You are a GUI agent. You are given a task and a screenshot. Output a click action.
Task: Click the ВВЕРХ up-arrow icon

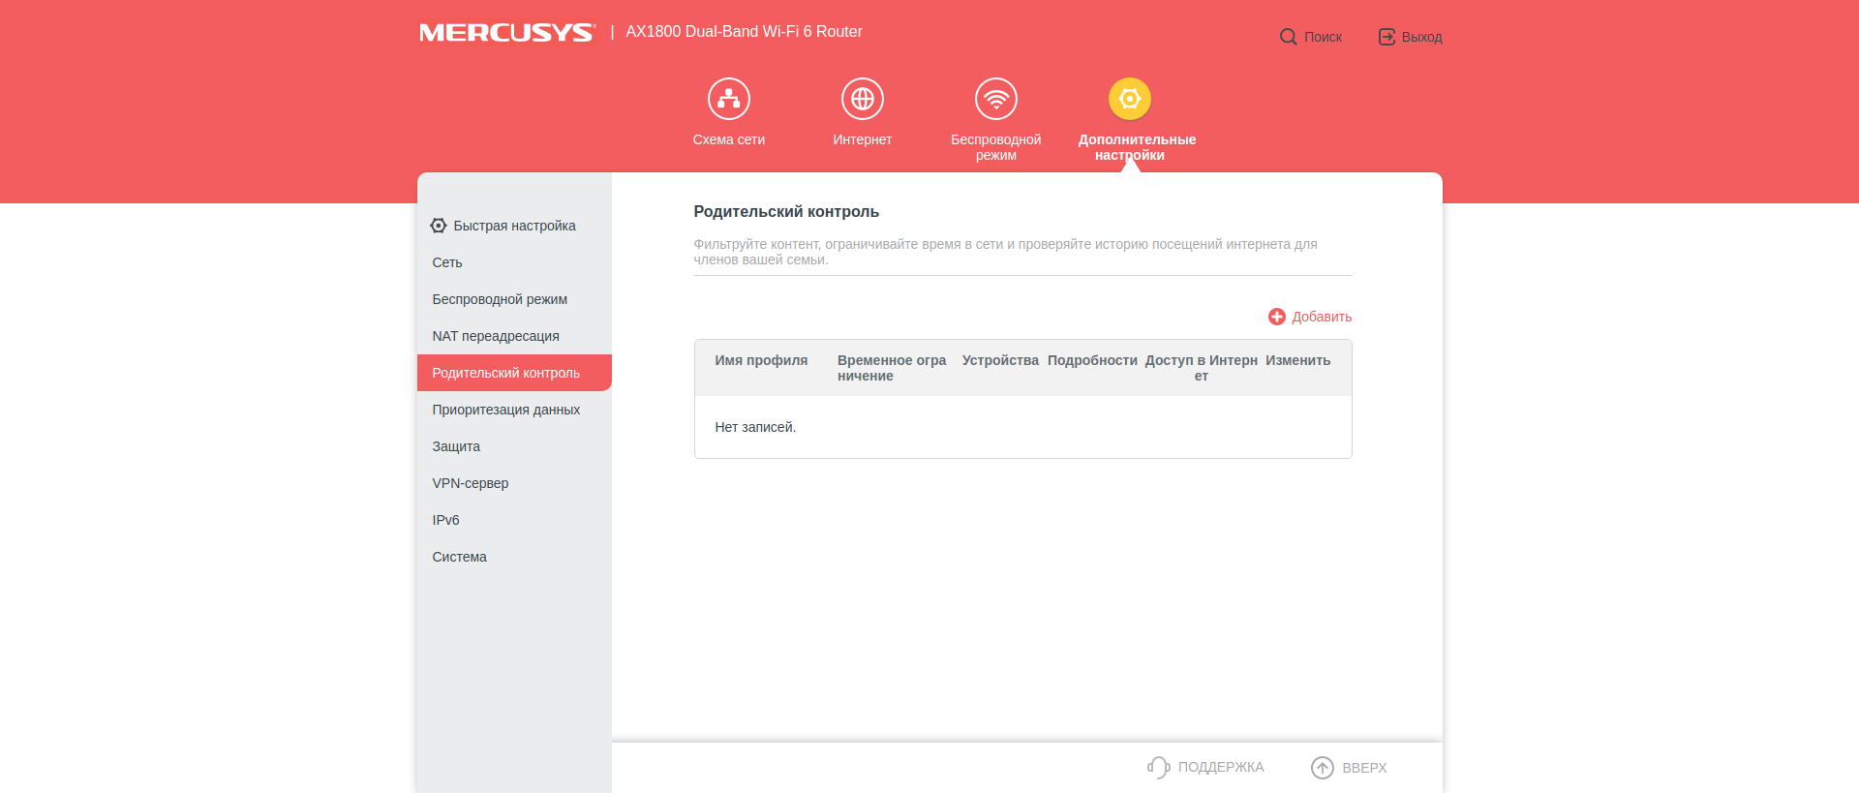1322,768
